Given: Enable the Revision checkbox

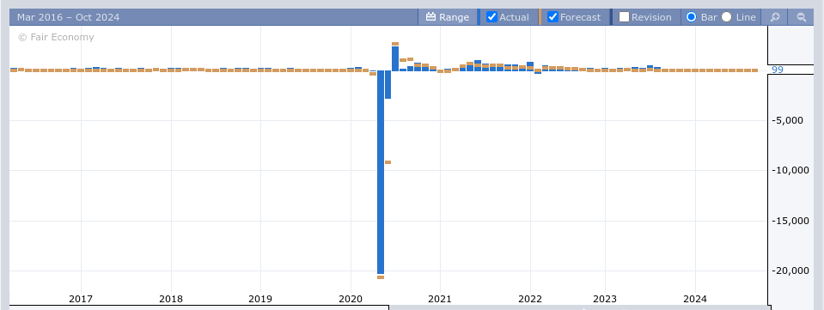Looking at the screenshot, I should 624,17.
